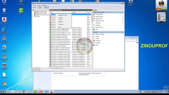Screen dimensions: 169x95
Task: Open the Google Chrome desktop icon
Action: (4, 84)
